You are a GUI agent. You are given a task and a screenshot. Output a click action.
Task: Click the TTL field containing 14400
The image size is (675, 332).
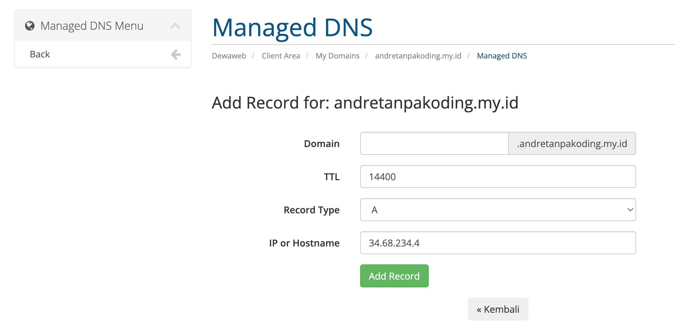497,176
